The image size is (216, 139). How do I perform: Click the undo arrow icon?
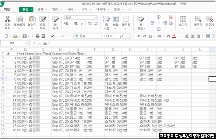coord(53,36)
